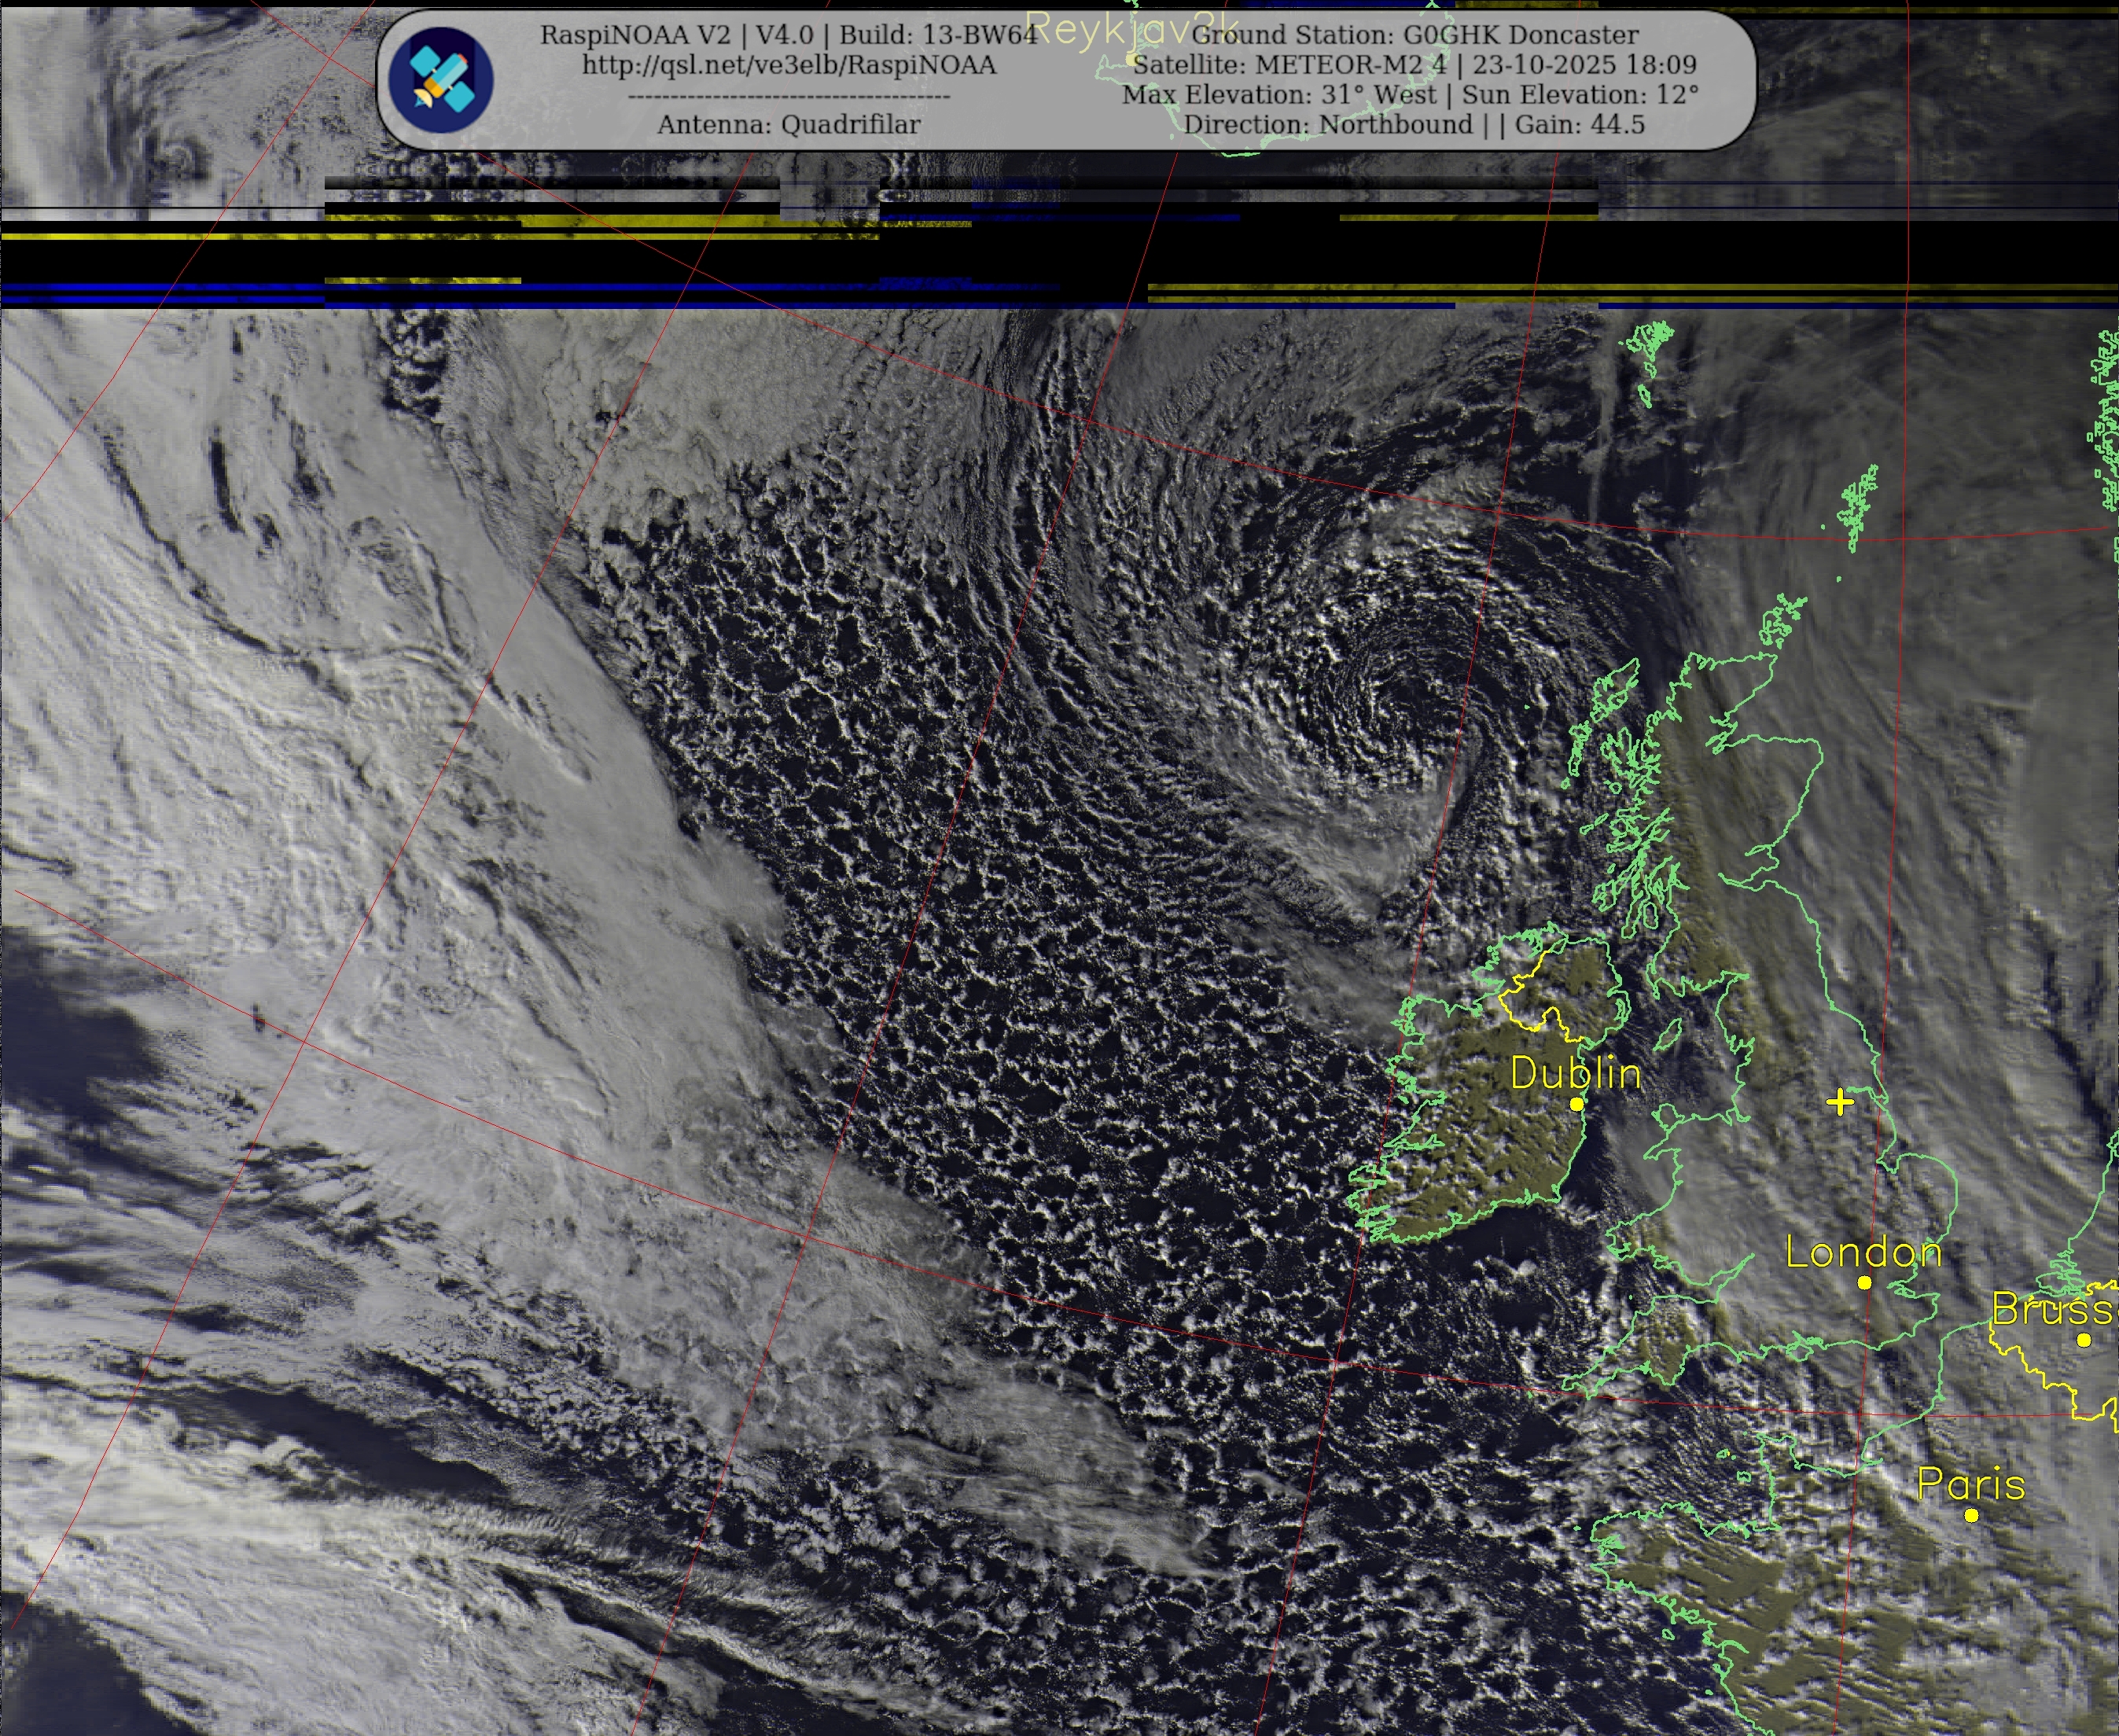This screenshot has height=1736, width=2119.
Task: Select the London city dot marker
Action: pos(1864,1282)
